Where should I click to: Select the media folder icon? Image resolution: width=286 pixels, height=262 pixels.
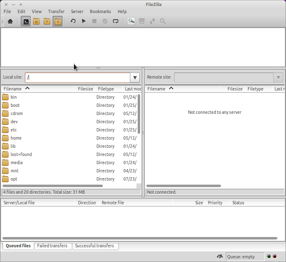pyautogui.click(x=5, y=163)
